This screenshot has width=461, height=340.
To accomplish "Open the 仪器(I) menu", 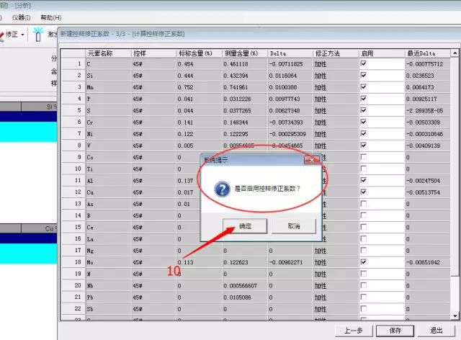I will coord(22,17).
